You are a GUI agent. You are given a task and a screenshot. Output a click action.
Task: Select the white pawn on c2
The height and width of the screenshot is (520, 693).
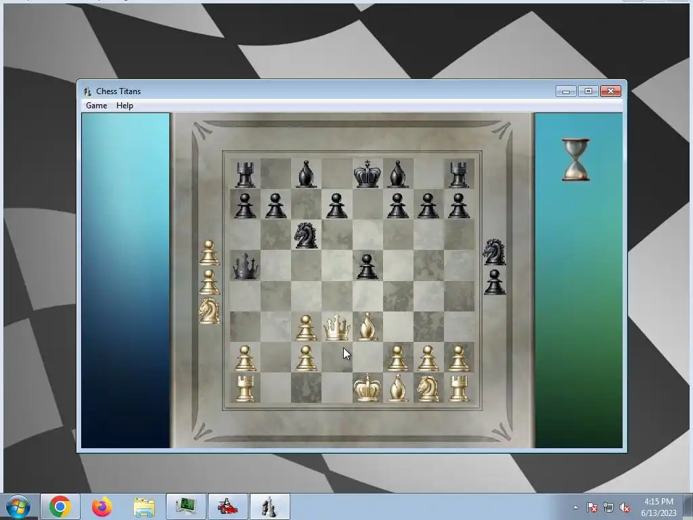point(307,358)
